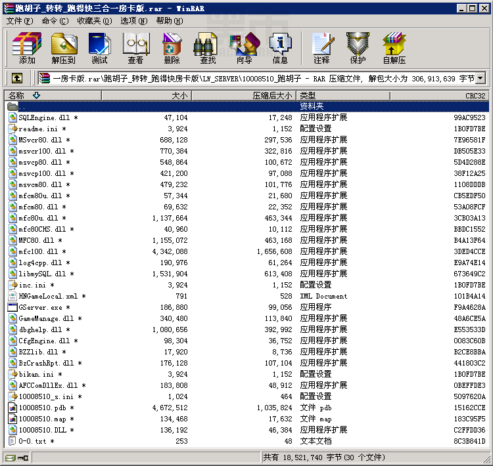The width and height of the screenshot is (493, 466).
Task: Click the WinRAR title bar app icon
Action: (x=9, y=9)
